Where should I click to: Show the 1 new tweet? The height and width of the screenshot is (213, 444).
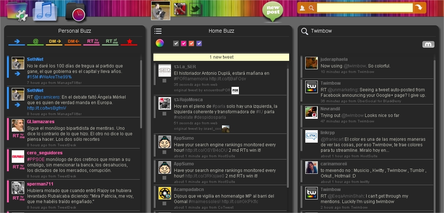(221, 57)
